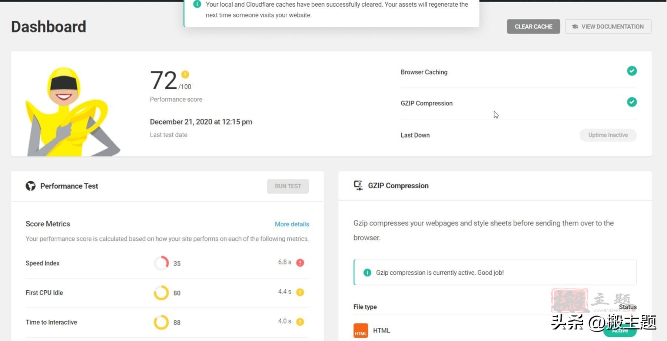This screenshot has width=667, height=341.
Task: Click the info icon in the cache cleared notification
Action: (x=197, y=4)
